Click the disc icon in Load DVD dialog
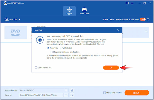The height and width of the screenshot is (100, 154). 40,40
